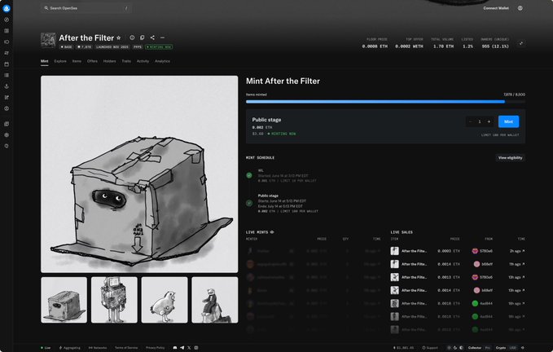The image size is (553, 352).
Task: Click the calendar icon in left sidebar
Action: [7, 64]
